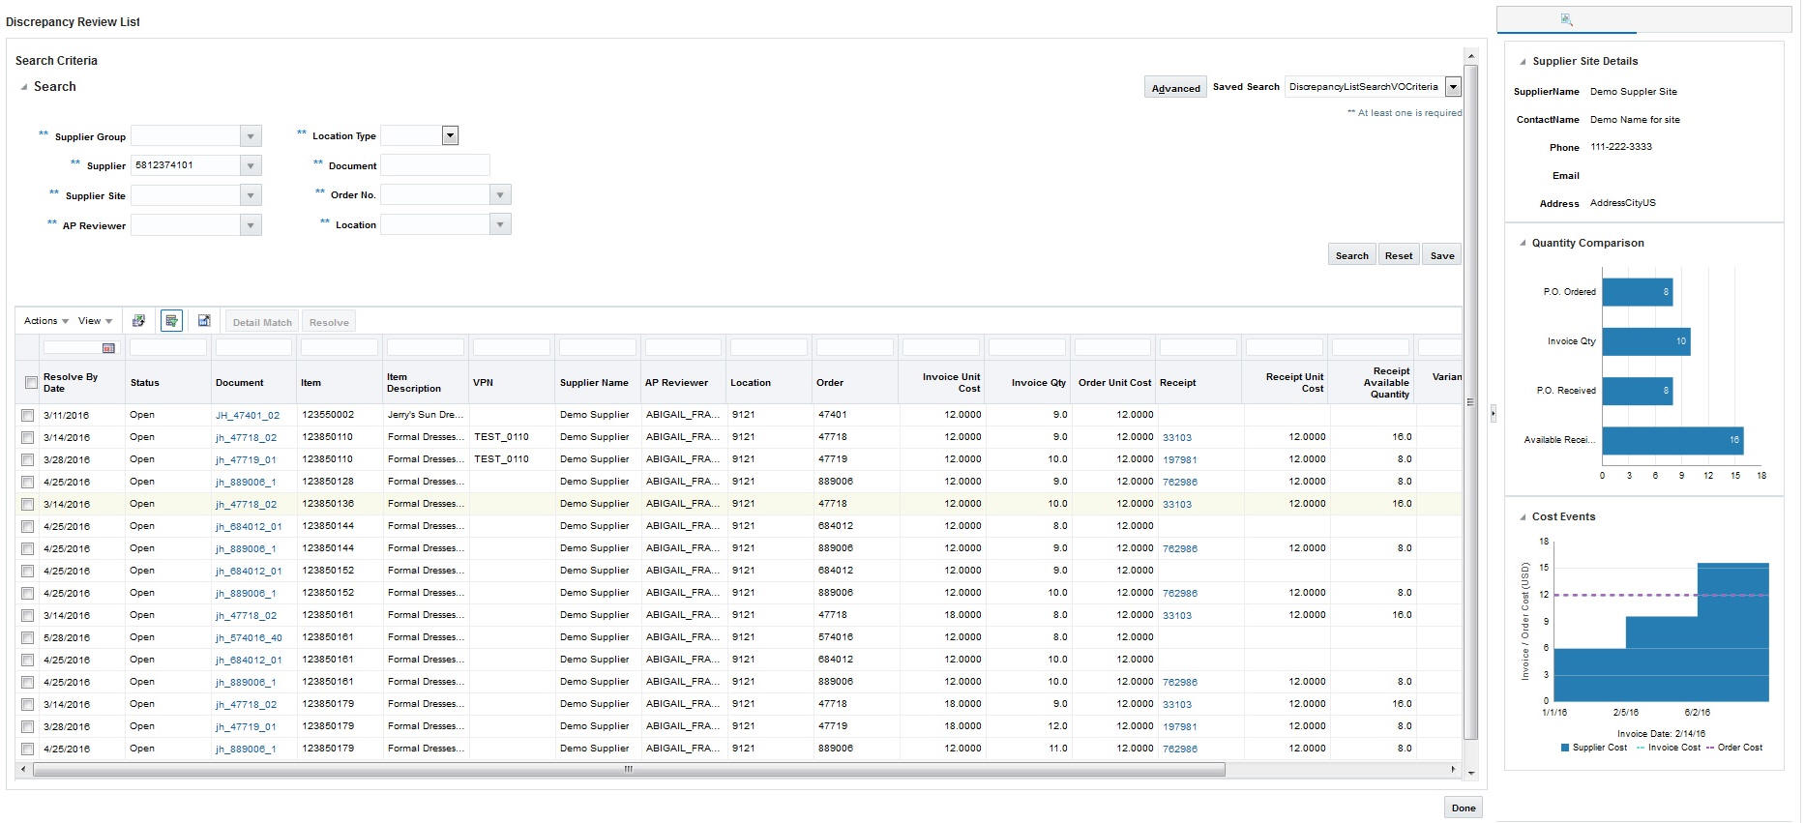The height and width of the screenshot is (823, 1805).
Task: Click the table scroll left arrow
Action: coord(23,770)
